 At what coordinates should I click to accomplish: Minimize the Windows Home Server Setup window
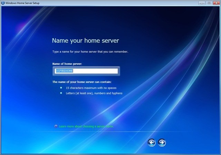202,3
